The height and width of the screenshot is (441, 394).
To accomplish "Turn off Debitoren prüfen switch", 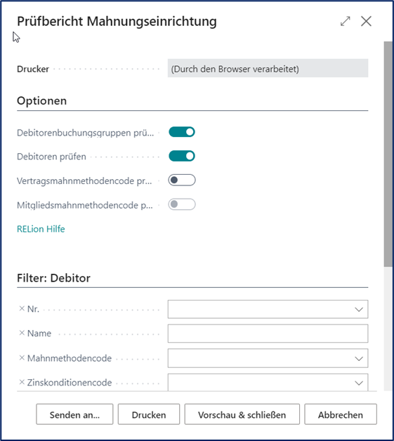I will (x=182, y=156).
